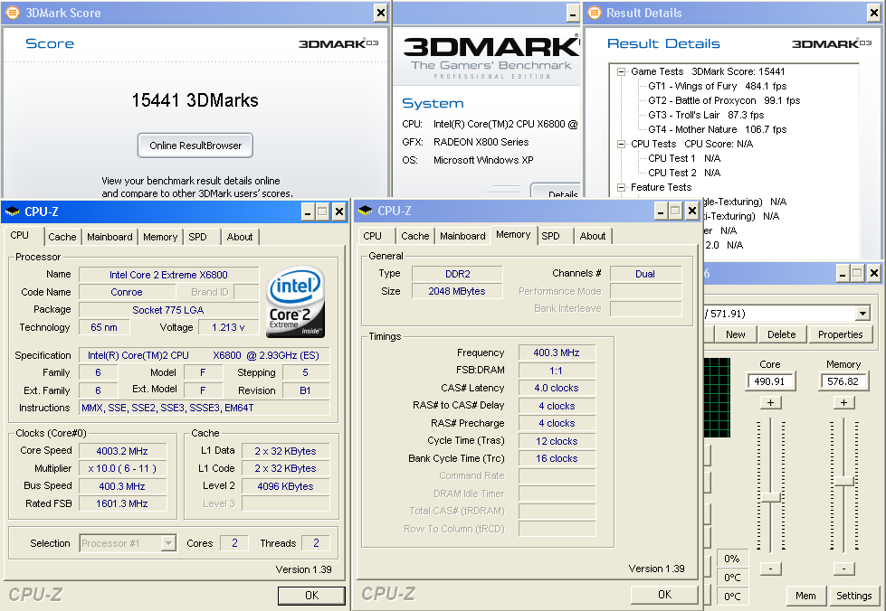The width and height of the screenshot is (886, 611).
Task: Click the Rated FSB value '1601.3 MHz'
Action: click(x=122, y=503)
